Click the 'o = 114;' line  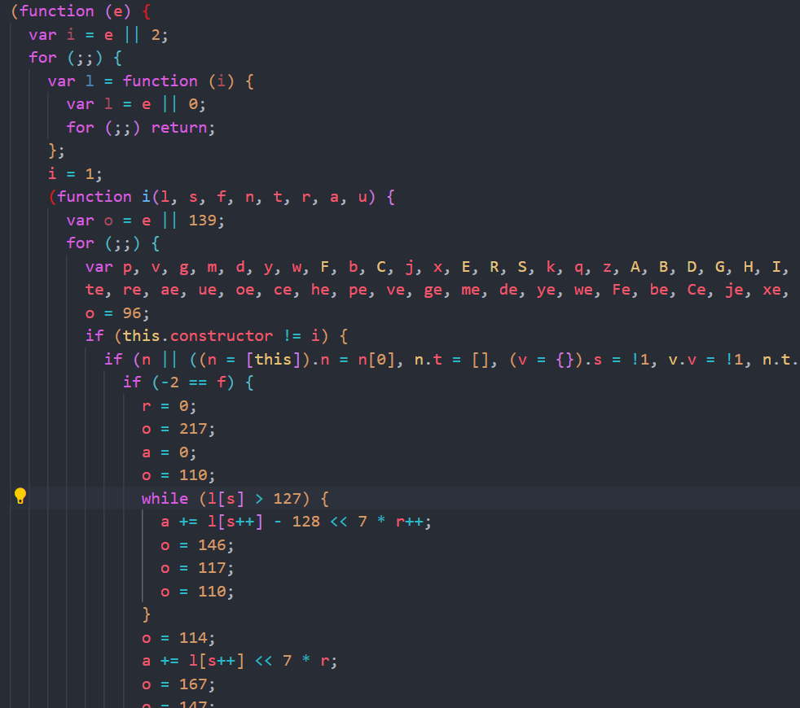point(178,638)
